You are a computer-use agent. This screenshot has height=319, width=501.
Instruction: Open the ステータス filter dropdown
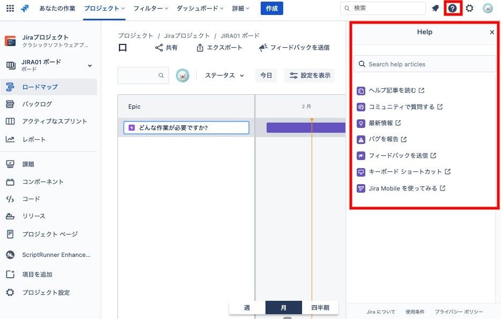(x=224, y=75)
